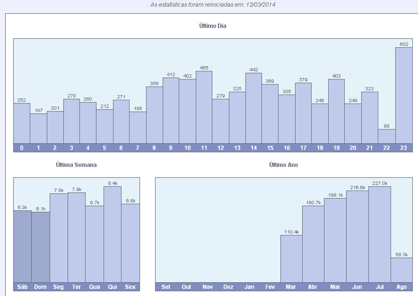Select the hour 6 bar showing 271
Screen dimensions: 418x296
click(121, 122)
